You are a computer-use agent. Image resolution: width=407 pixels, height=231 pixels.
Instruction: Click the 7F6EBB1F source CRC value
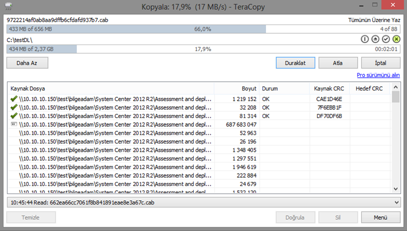click(x=329, y=107)
